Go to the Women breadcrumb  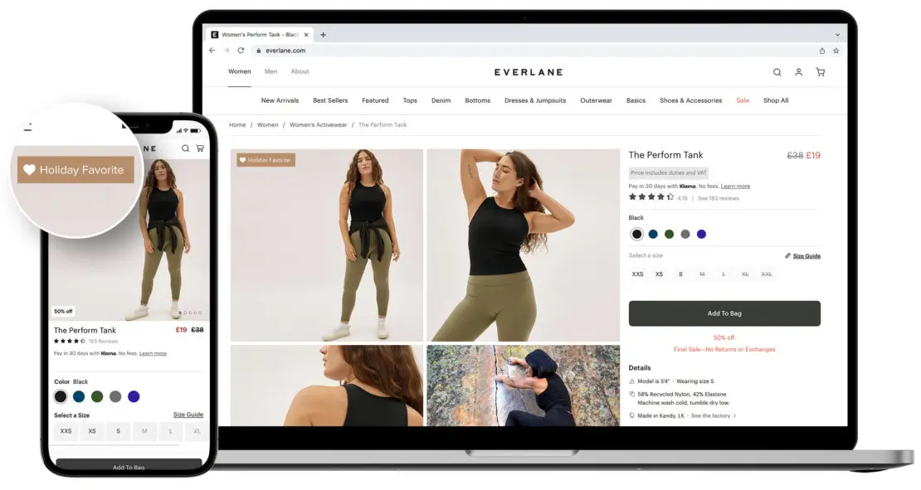(267, 124)
